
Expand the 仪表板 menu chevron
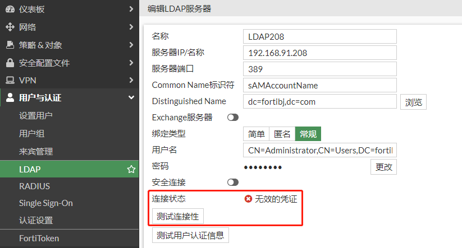[x=131, y=9]
